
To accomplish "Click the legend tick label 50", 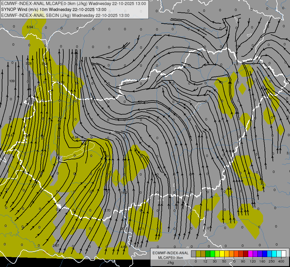I will 224,261.
